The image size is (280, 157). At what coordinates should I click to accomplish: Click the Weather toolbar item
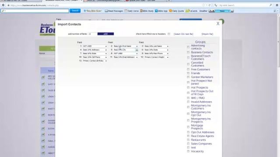pos(203,11)
